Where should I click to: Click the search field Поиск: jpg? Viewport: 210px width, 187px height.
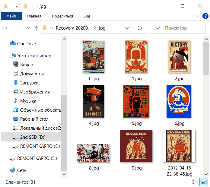tap(178, 28)
